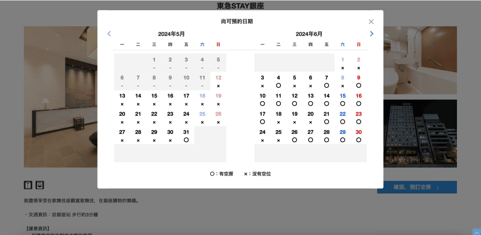The height and width of the screenshot is (235, 481).
Task: Select Saturday June 15
Action: 342,99
